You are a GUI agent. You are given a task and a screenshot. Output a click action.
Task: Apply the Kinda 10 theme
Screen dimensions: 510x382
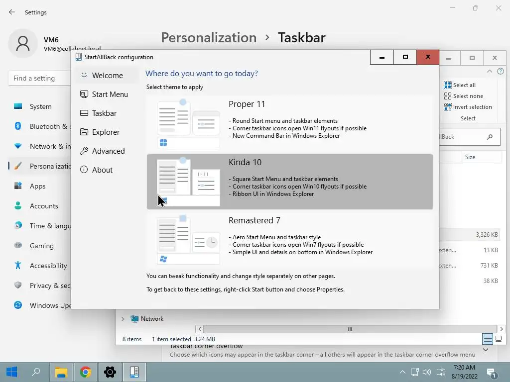click(x=289, y=182)
